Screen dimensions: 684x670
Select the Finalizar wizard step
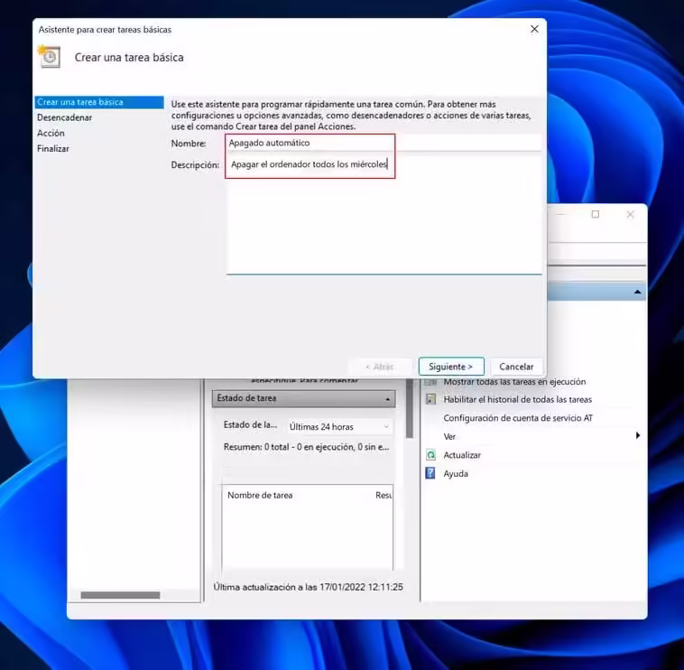(x=52, y=148)
